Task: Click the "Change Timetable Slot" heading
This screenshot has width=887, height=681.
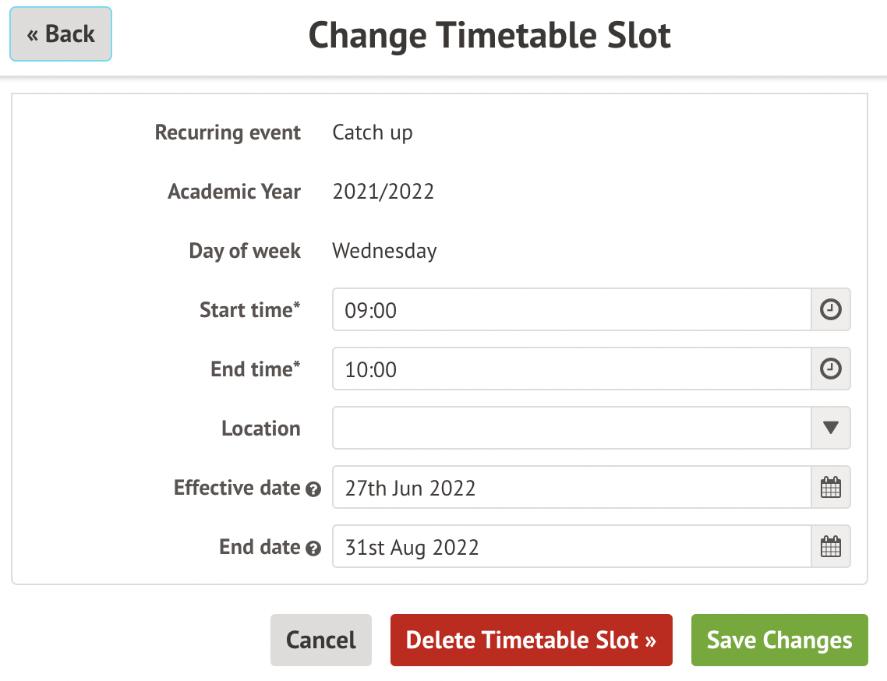Action: [489, 36]
